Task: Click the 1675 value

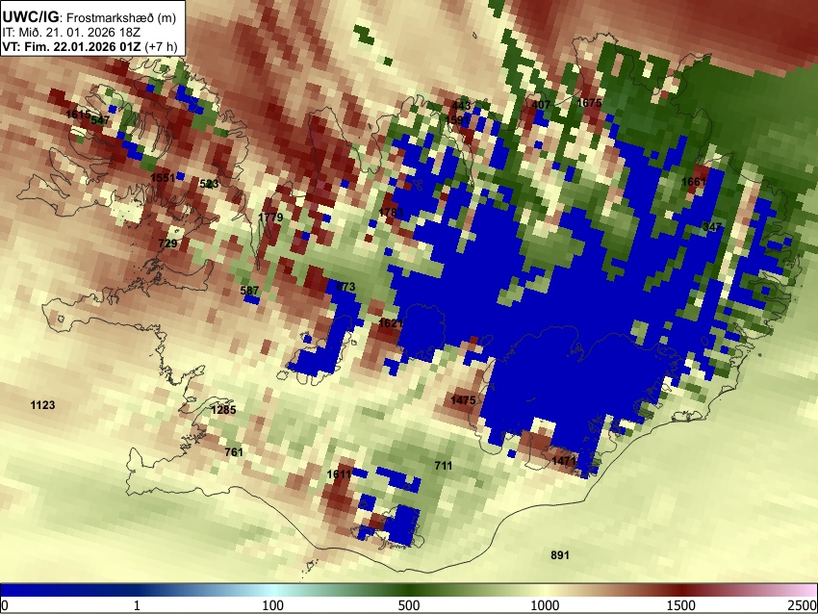Action: click(590, 103)
